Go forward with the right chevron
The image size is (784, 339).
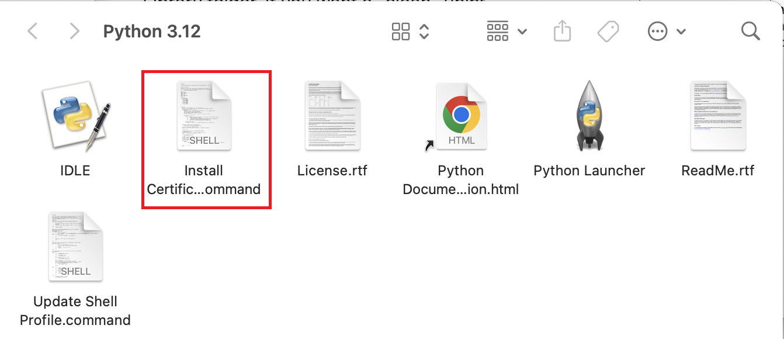tap(74, 32)
